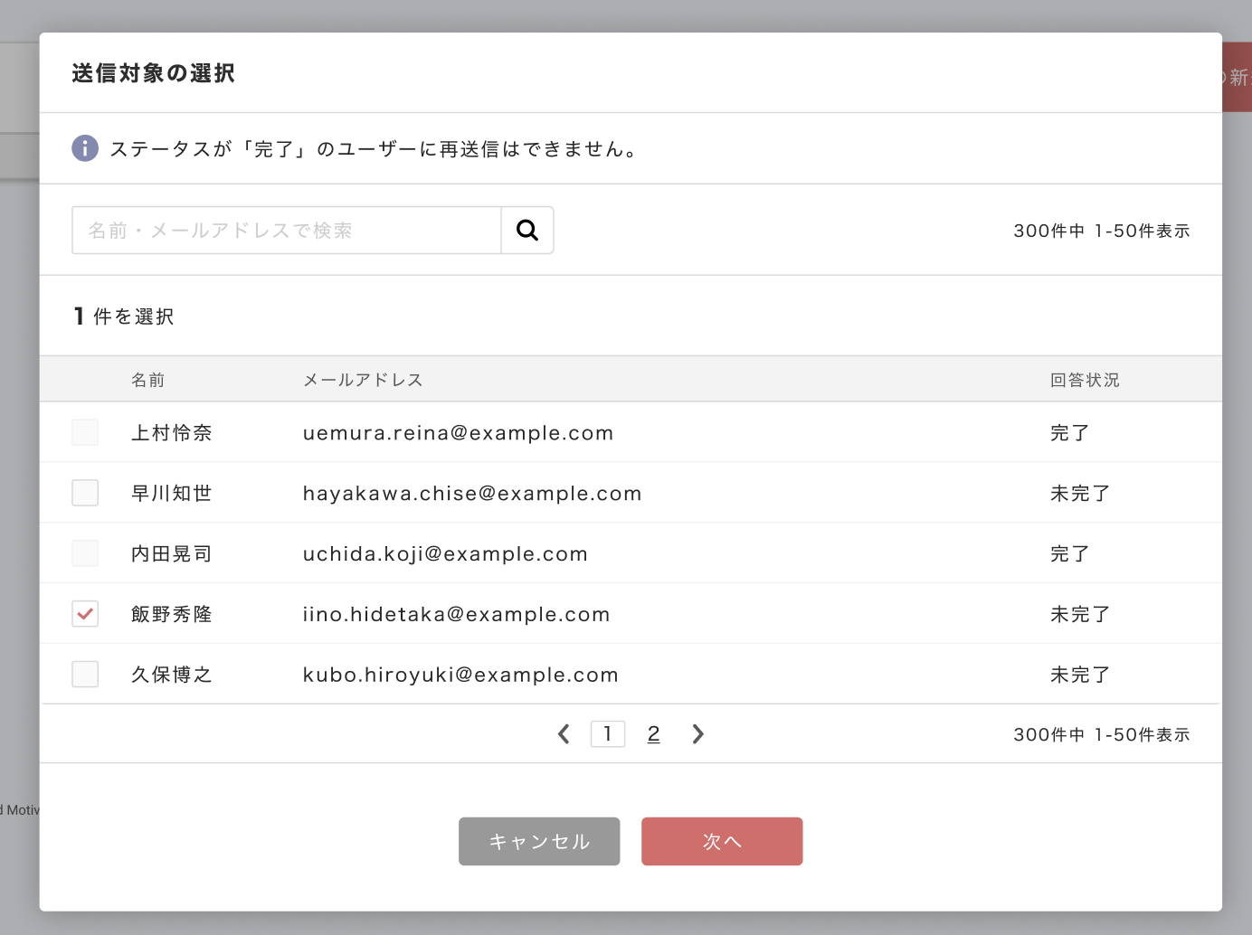Select checkbox for 久保博之
This screenshot has height=935, width=1252.
pyautogui.click(x=85, y=675)
